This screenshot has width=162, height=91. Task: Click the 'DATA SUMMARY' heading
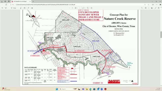point(31,67)
